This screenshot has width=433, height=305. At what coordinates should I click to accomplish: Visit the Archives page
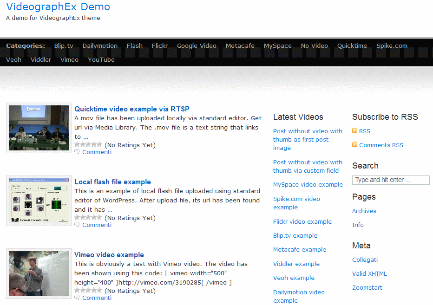pos(364,211)
